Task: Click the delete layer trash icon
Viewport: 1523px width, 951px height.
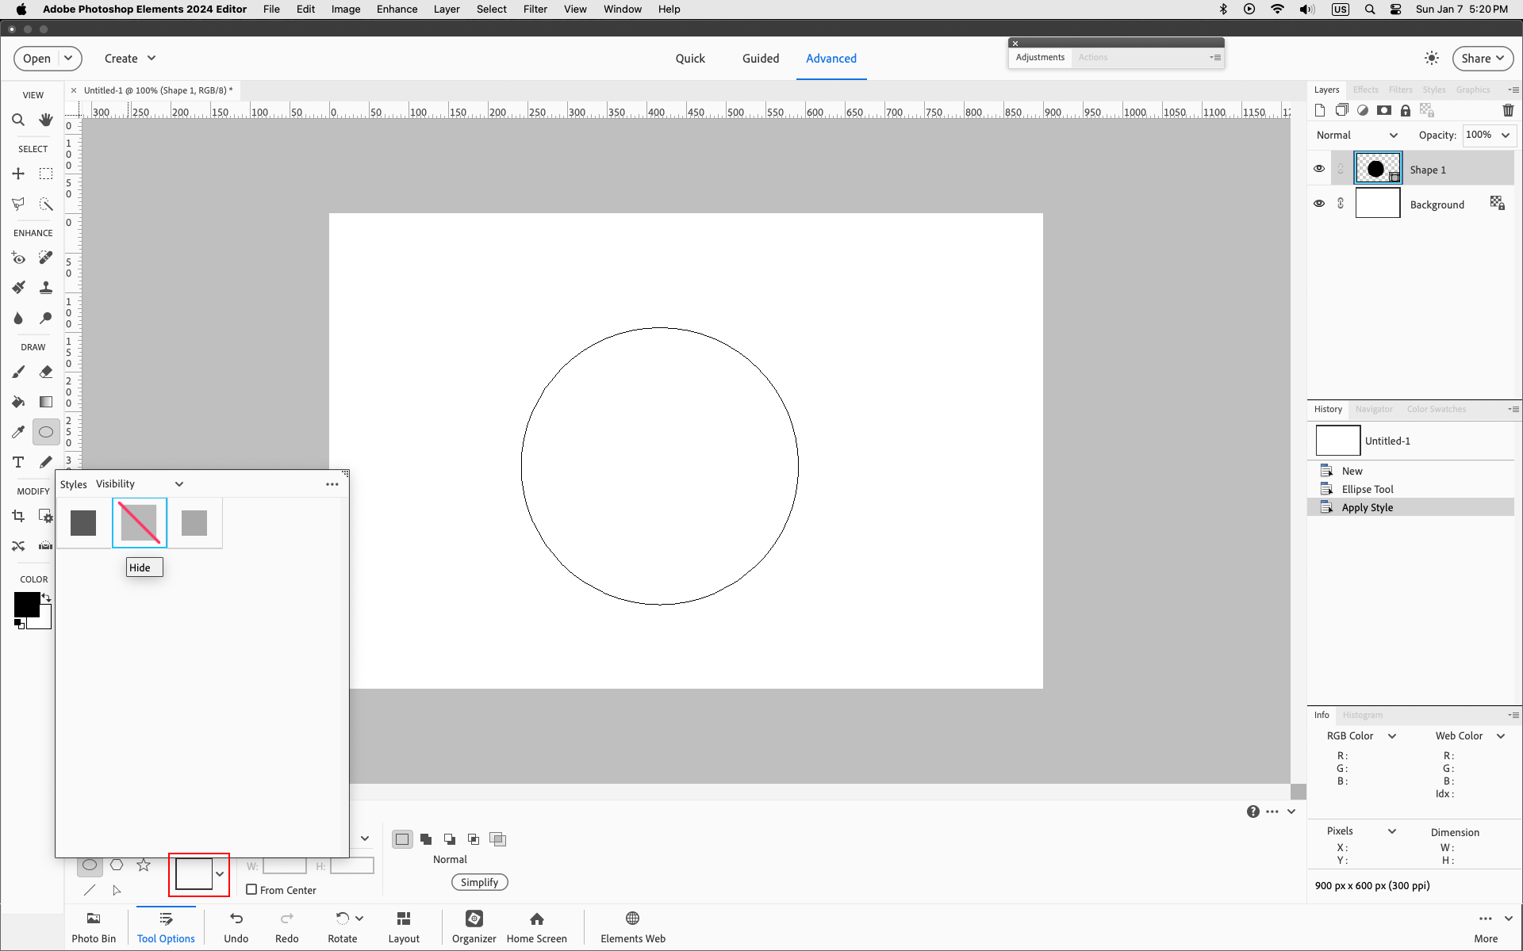Action: coord(1508,110)
